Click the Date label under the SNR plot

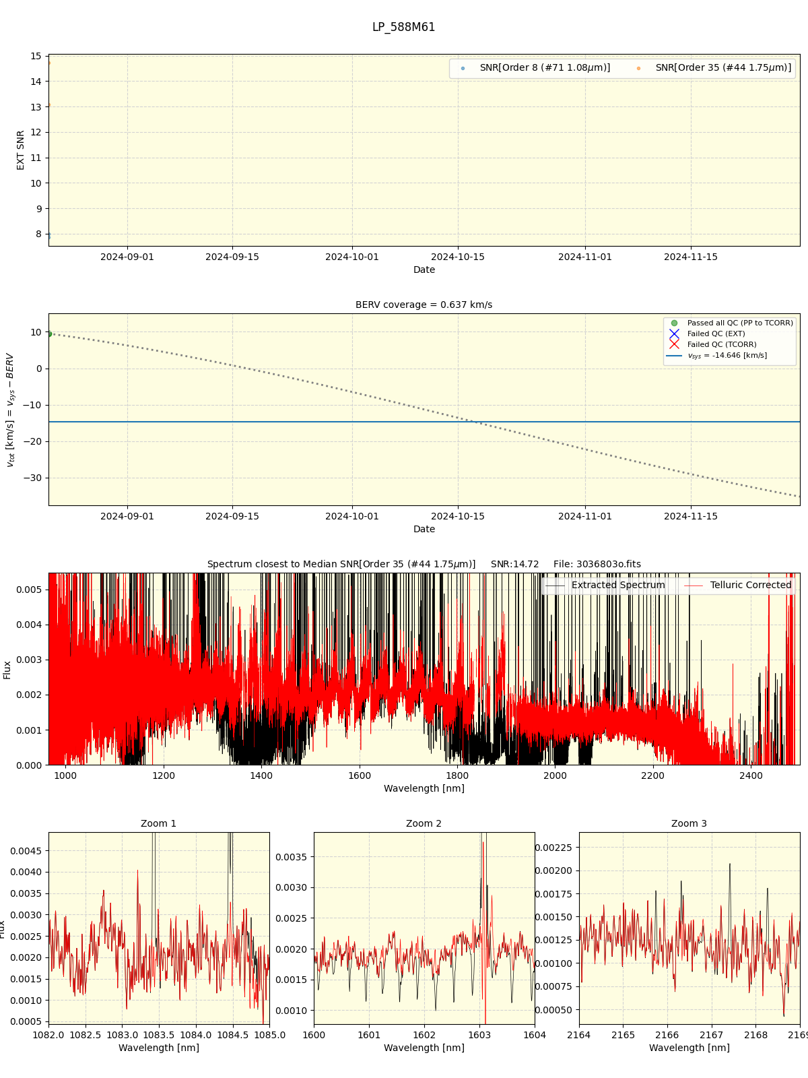point(424,269)
